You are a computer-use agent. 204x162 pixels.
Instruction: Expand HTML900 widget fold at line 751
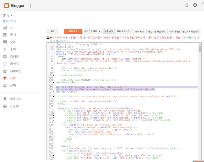(x=54, y=120)
